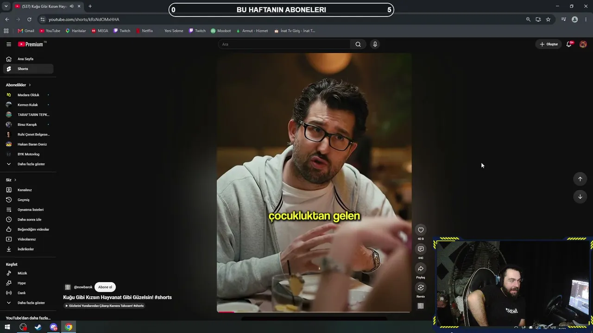Image resolution: width=593 pixels, height=333 pixels.
Task: Open the sound thumbnail below Remix
Action: [x=421, y=306]
